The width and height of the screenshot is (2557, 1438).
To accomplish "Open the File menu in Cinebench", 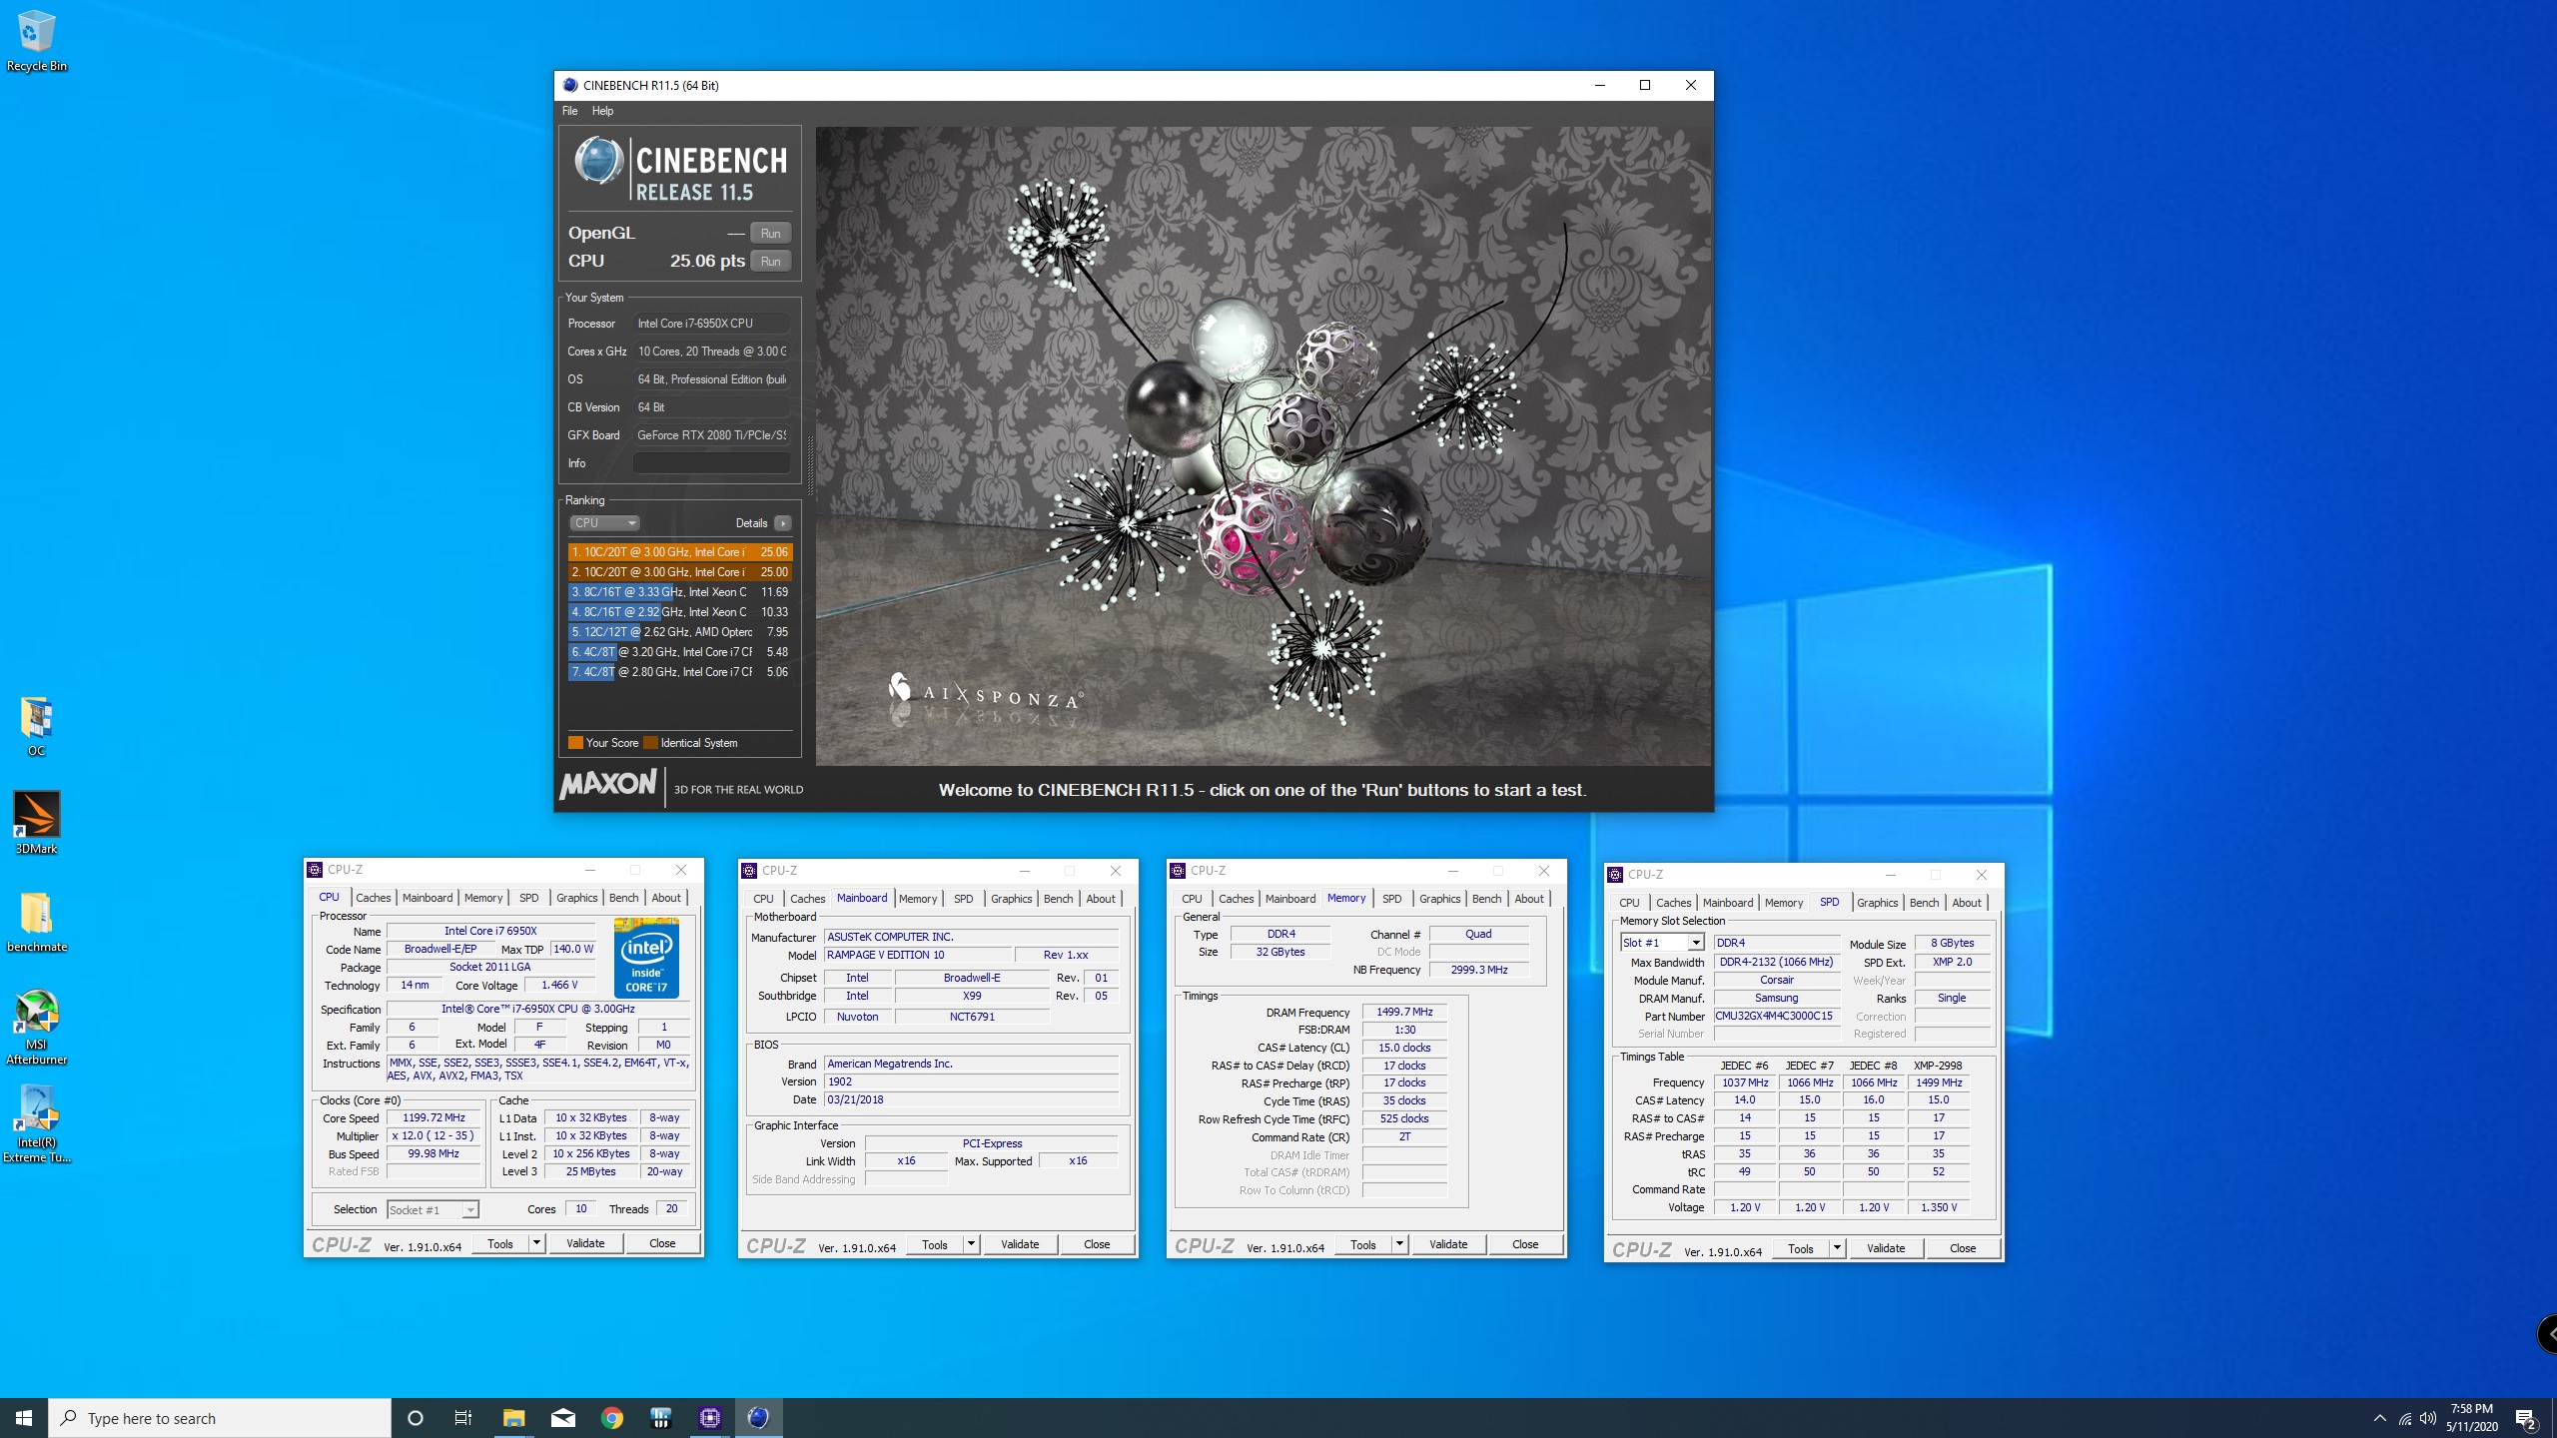I will point(569,111).
